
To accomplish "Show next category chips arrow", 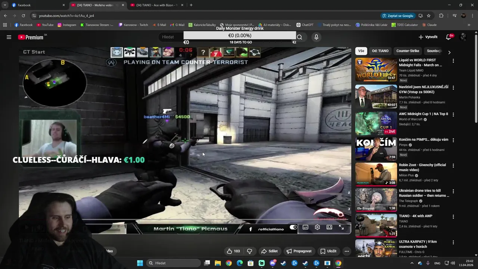I will point(449,52).
